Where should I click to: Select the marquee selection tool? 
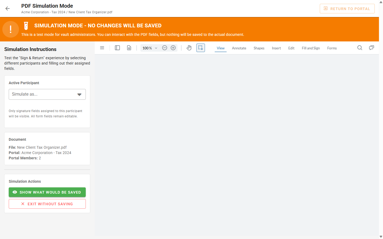tap(201, 48)
